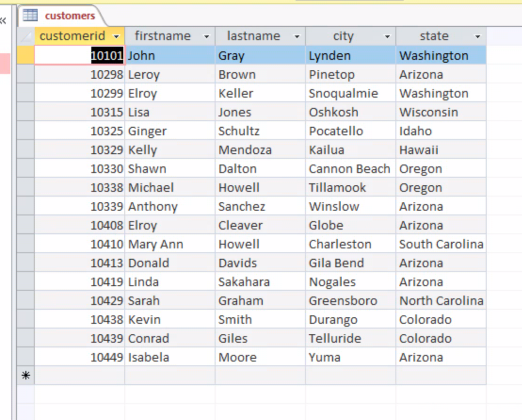Click the firstname cell Kelly
Screen dimensions: 522x420
pyautogui.click(x=170, y=149)
